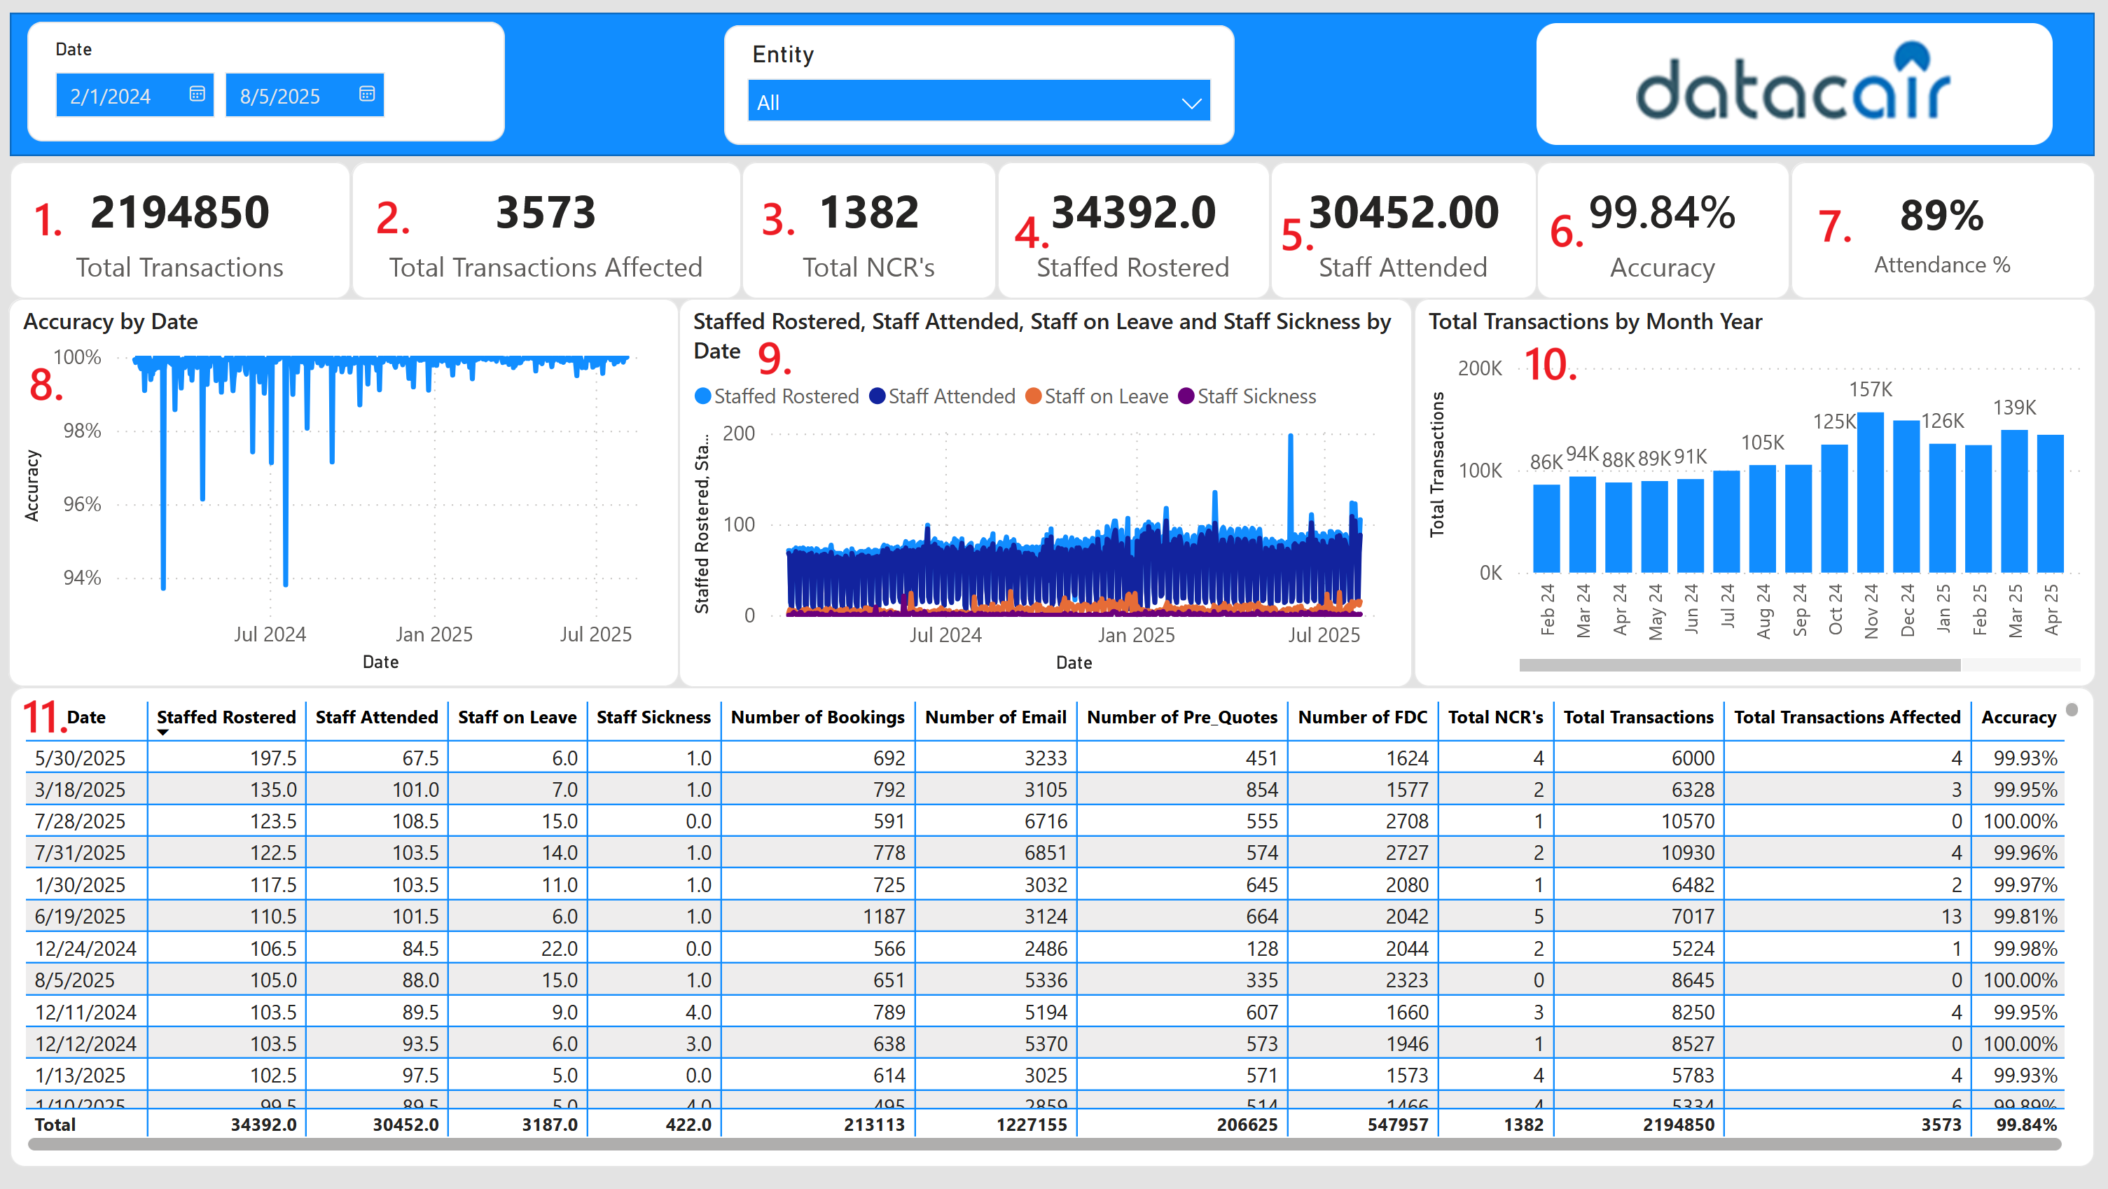Click the Total Transactions chart horizontal scrollbar
The height and width of the screenshot is (1189, 2108).
click(1739, 665)
